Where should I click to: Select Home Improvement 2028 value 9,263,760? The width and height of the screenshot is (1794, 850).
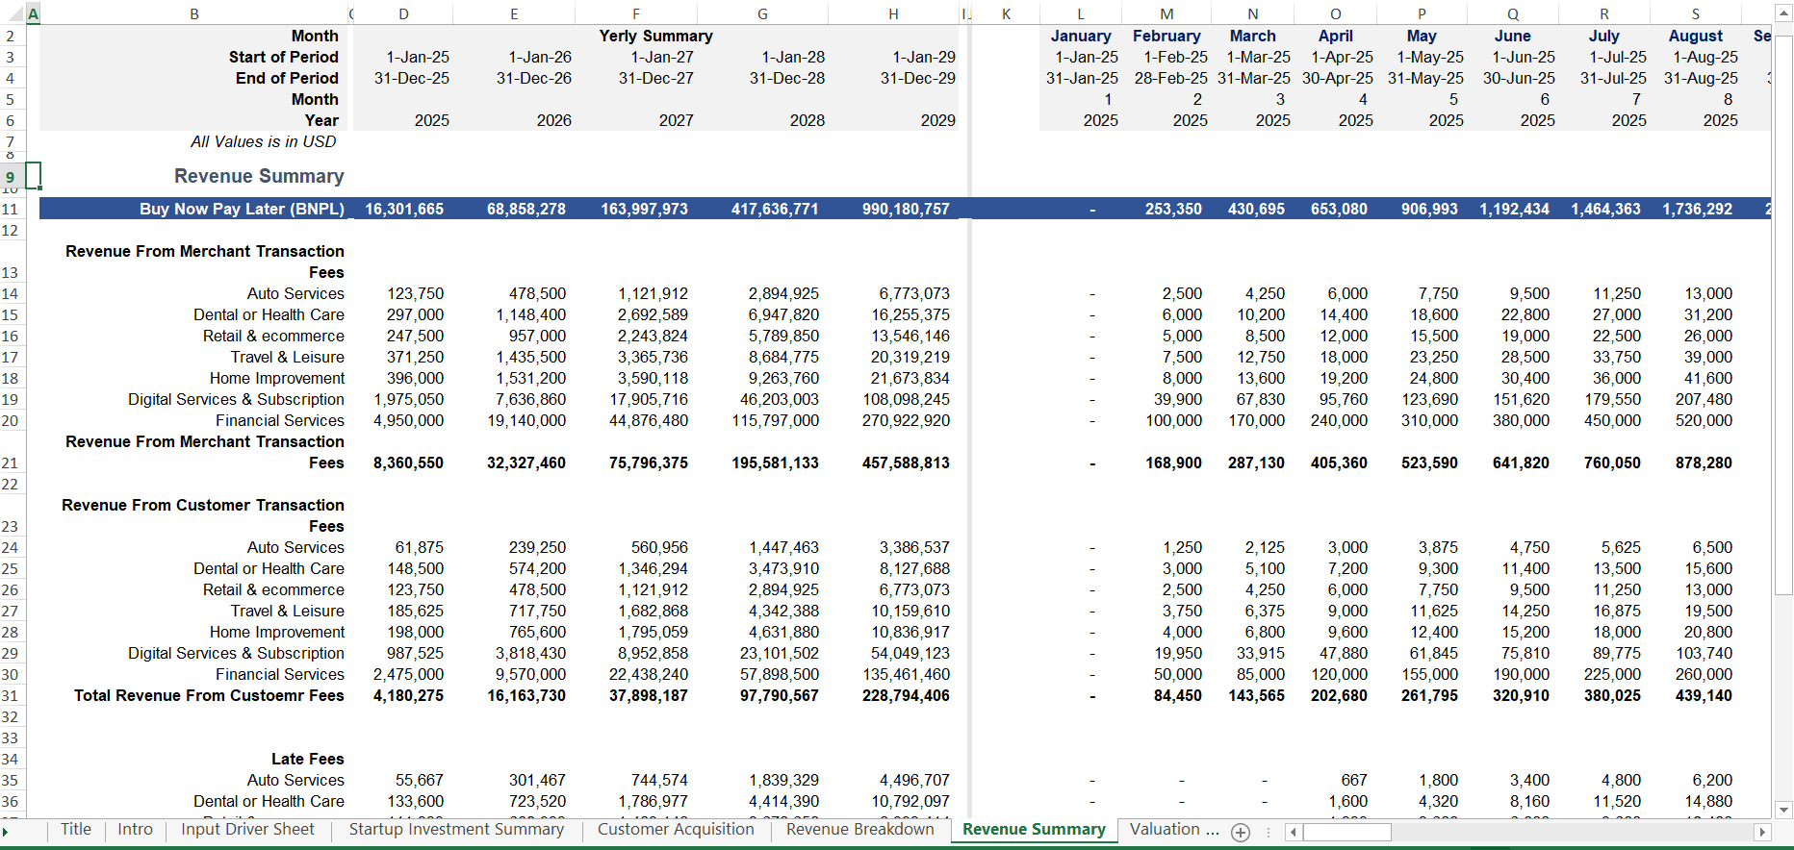tap(783, 378)
